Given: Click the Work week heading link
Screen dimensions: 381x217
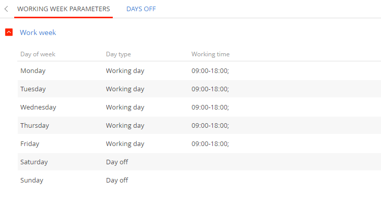Looking at the screenshot, I should coord(38,32).
